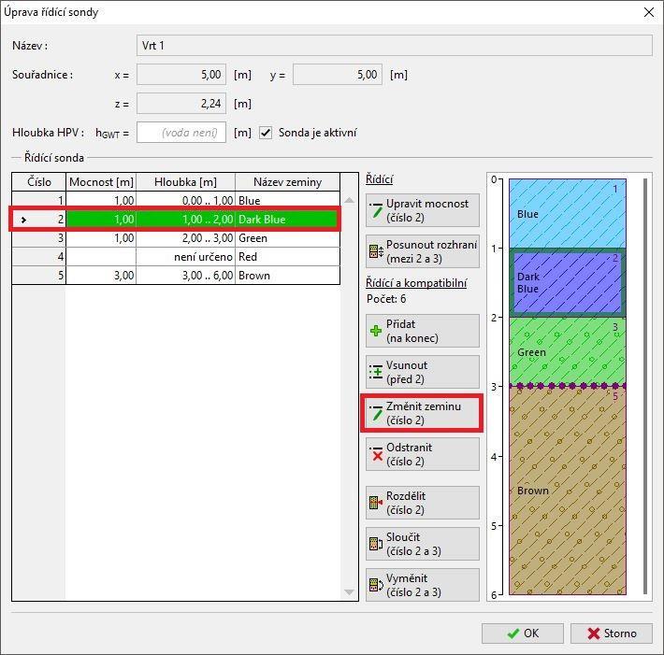Click the Vyměnit swap-layers icon
This screenshot has height=655, width=664.
[x=376, y=585]
